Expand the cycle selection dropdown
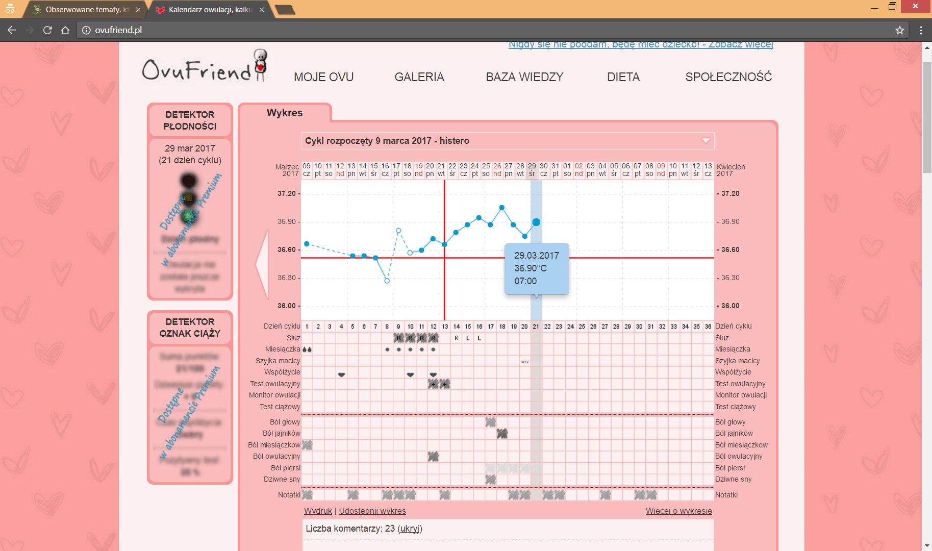The image size is (932, 551). pyautogui.click(x=706, y=141)
